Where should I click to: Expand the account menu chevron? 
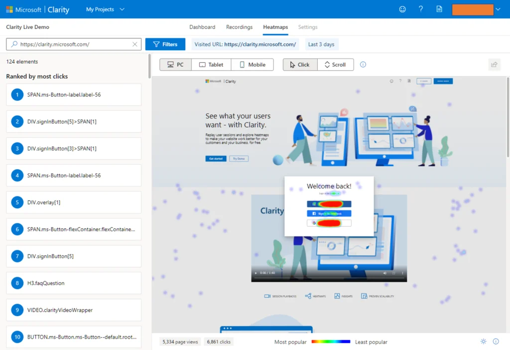pos(498,9)
